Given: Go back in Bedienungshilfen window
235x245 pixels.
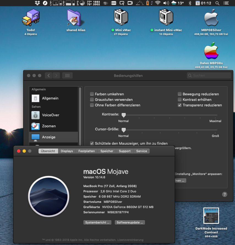Looking at the screenshot, I should click(x=49, y=76).
